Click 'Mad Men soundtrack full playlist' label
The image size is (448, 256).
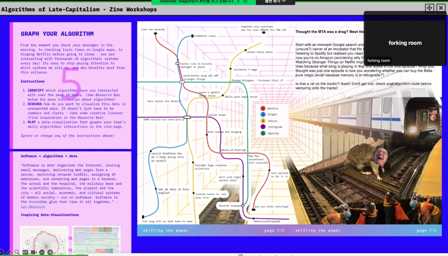[258, 160]
